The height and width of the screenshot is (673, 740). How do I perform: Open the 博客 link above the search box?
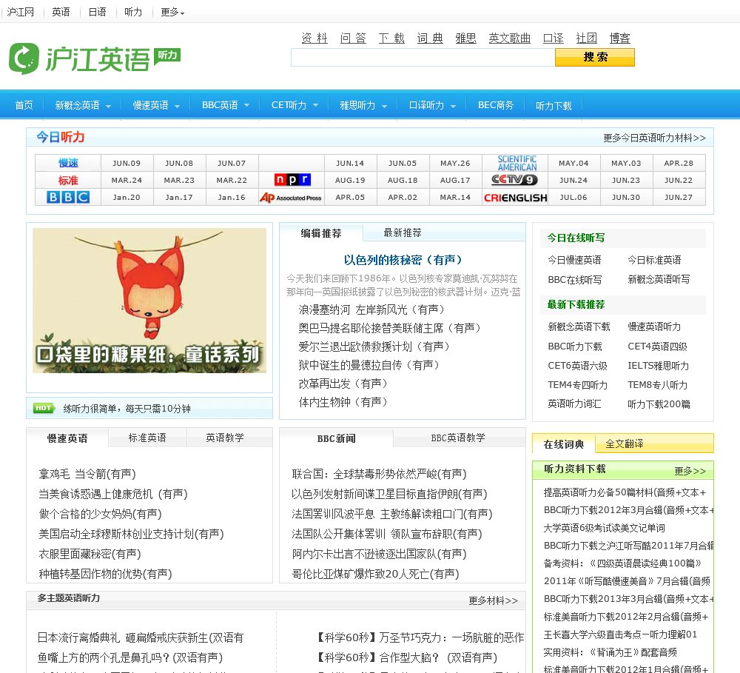[619, 38]
